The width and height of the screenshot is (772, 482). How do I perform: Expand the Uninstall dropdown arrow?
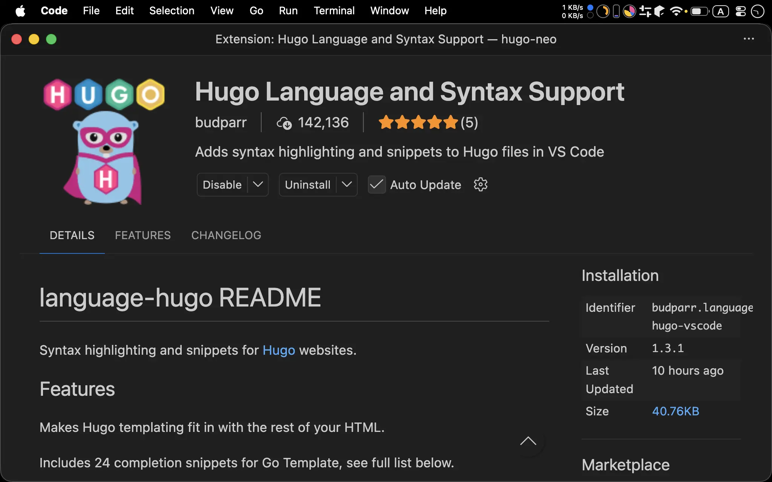pos(347,185)
